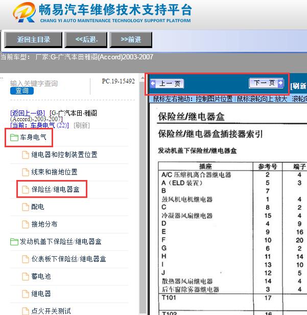Go back with the <<后退 button
This screenshot has height=315, width=307.
(86, 39)
